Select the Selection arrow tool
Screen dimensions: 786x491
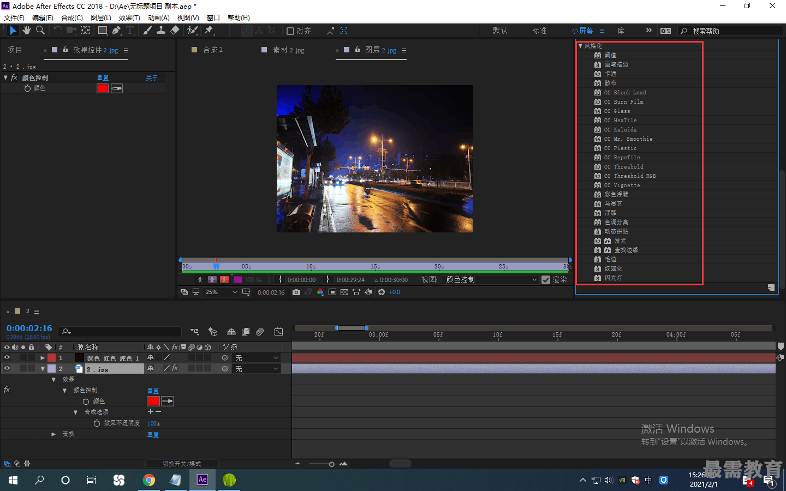[13, 31]
